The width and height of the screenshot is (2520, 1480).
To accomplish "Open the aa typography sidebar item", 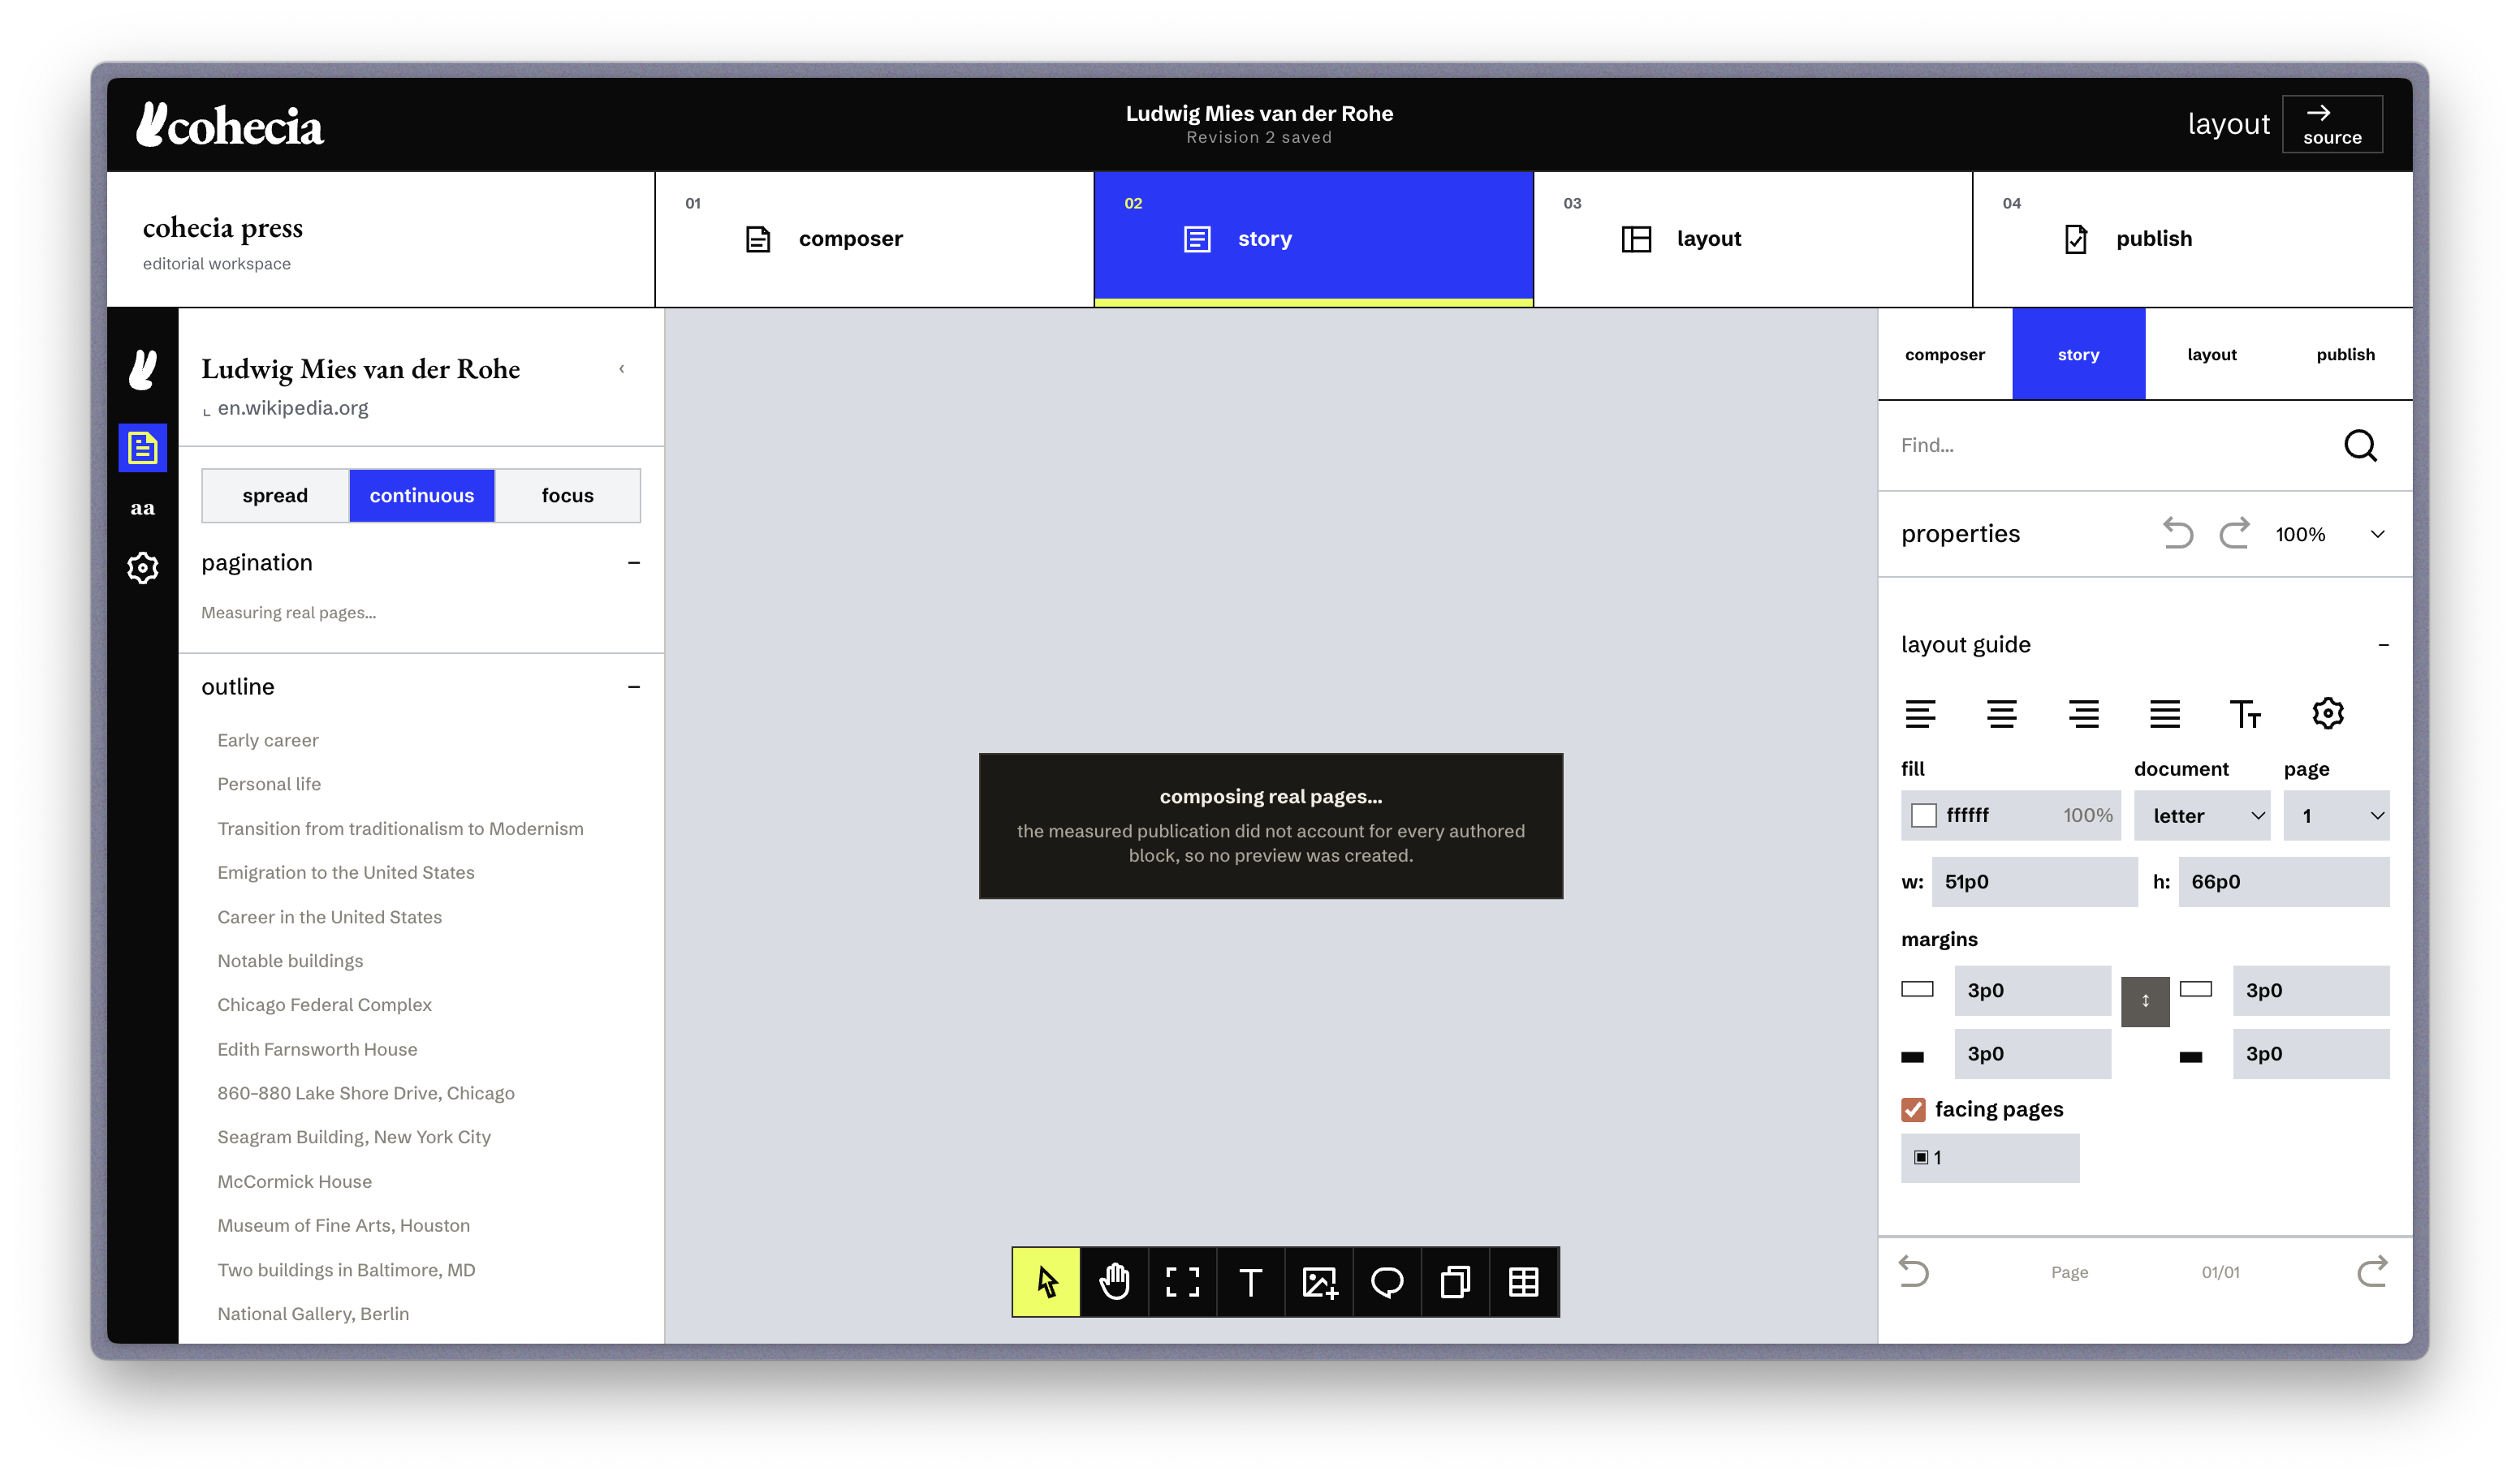I will [x=142, y=508].
